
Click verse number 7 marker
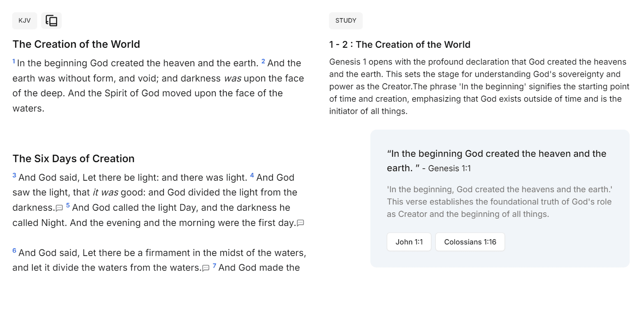(x=214, y=266)
